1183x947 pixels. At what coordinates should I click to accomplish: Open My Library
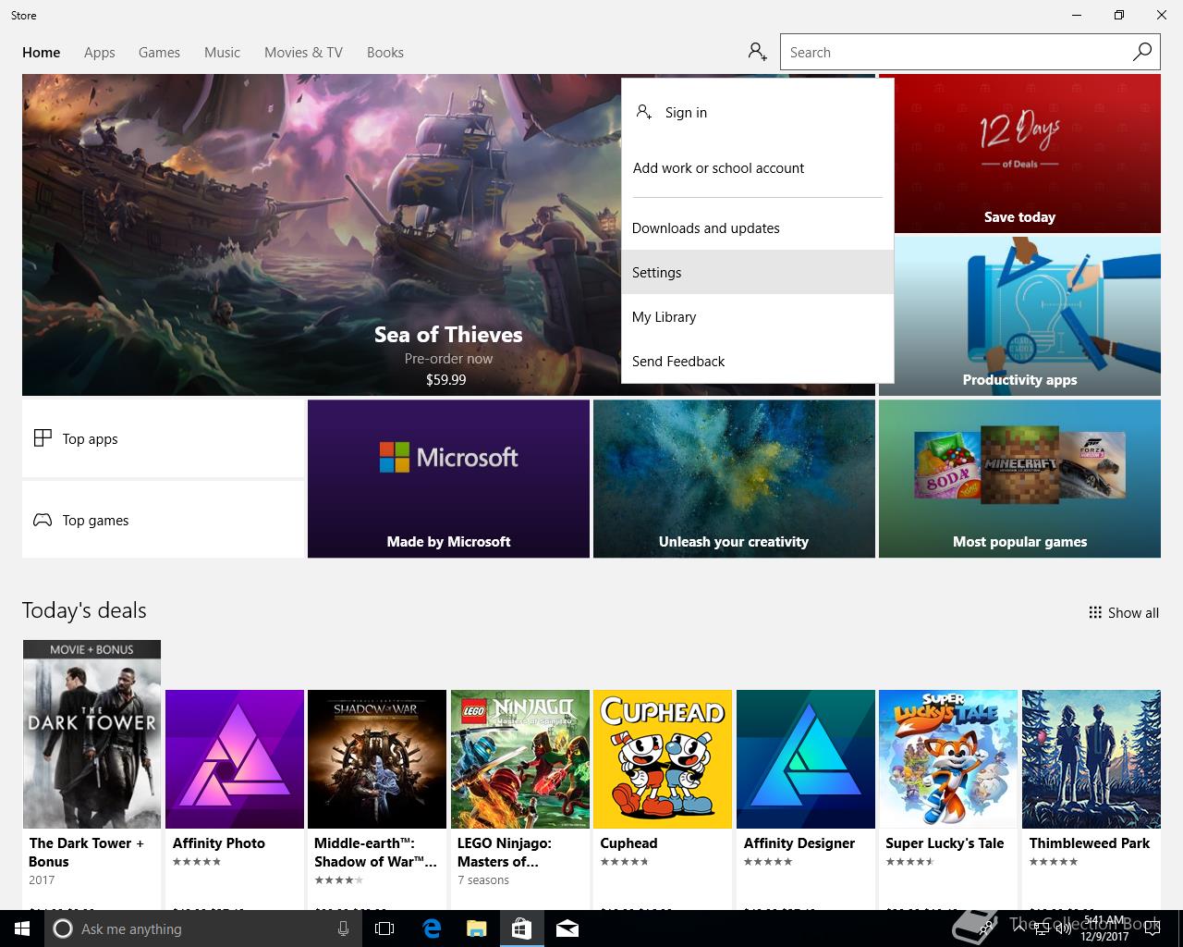pyautogui.click(x=757, y=316)
